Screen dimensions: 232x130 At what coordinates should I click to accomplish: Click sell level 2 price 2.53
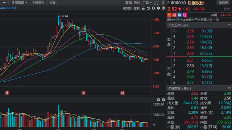pyautogui.click(x=190, y=48)
